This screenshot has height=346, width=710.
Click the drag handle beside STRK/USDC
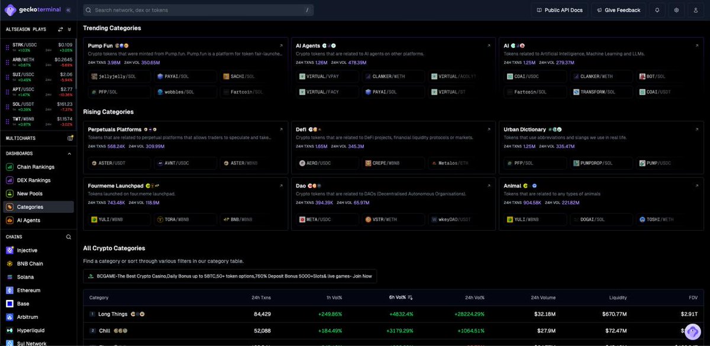point(7,48)
